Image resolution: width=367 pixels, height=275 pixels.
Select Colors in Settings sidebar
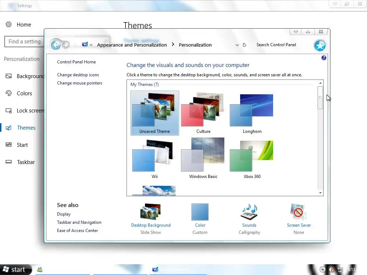(24, 93)
